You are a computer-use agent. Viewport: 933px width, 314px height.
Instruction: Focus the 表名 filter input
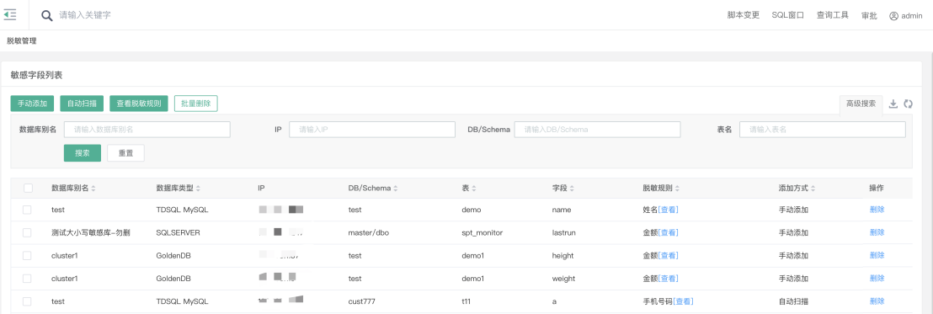(x=823, y=129)
